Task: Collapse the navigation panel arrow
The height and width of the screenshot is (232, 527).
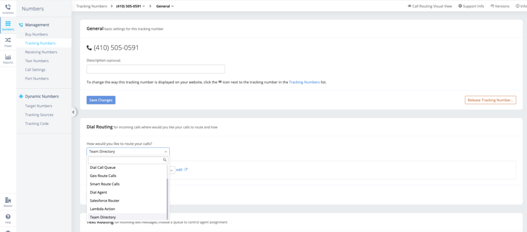Action: pos(74,112)
